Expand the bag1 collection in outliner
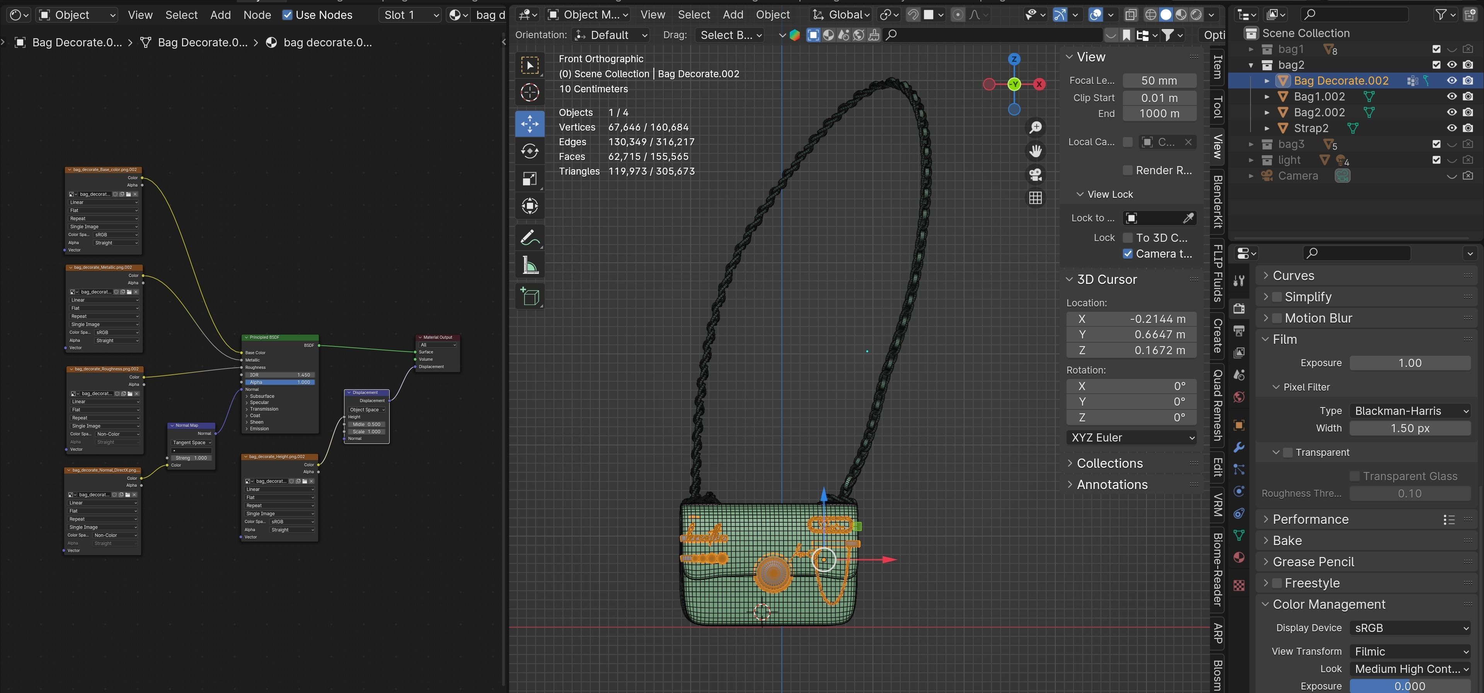This screenshot has height=693, width=1484. pyautogui.click(x=1251, y=49)
